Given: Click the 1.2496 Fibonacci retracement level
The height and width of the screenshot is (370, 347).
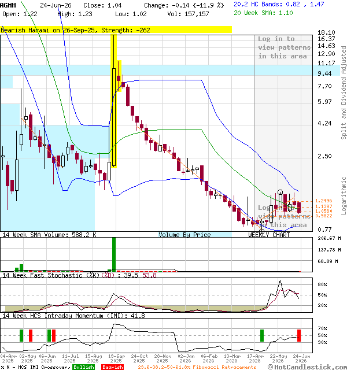Looking at the screenshot, I should [x=324, y=201].
